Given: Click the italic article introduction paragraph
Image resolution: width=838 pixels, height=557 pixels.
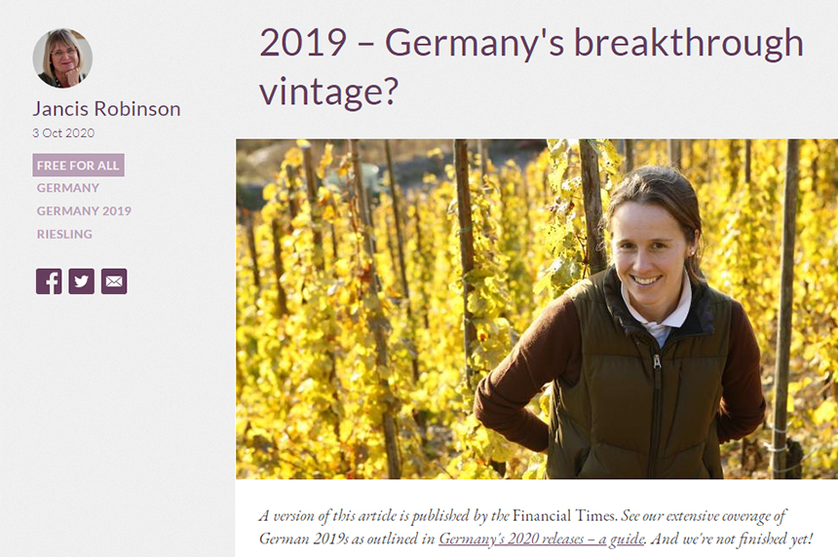Looking at the screenshot, I should pos(536,527).
